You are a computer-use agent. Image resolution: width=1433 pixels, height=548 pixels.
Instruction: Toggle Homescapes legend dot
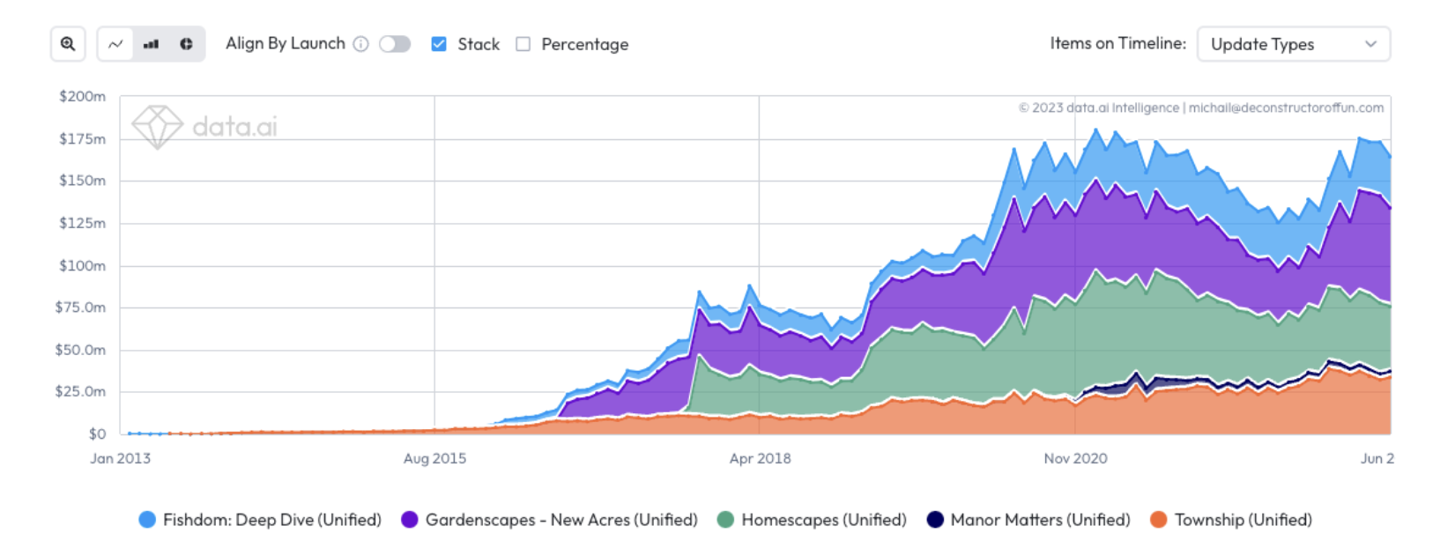click(x=725, y=520)
